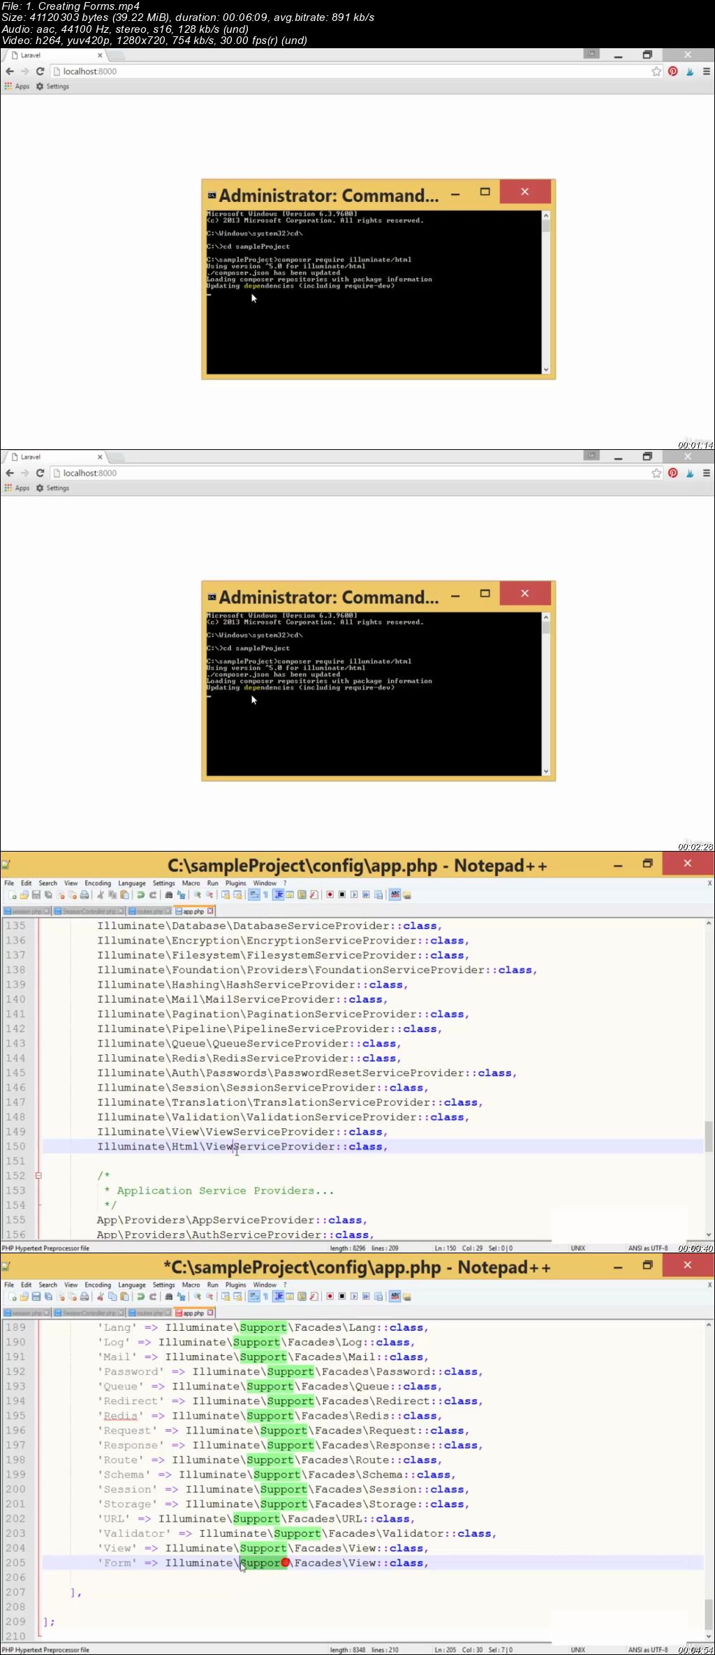The image size is (715, 1655).
Task: Click Save All icon in unsaved *app.php Notepad++
Action: click(48, 1296)
